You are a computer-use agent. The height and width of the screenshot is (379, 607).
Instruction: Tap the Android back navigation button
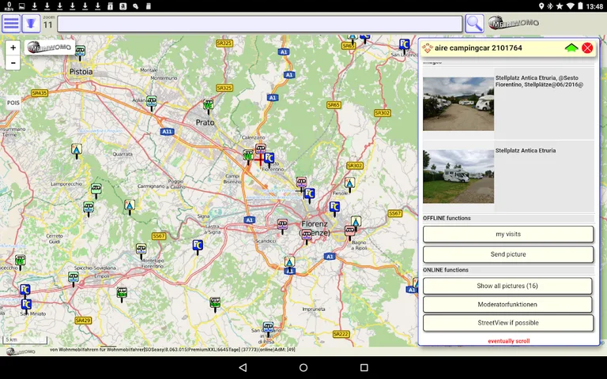tap(243, 367)
